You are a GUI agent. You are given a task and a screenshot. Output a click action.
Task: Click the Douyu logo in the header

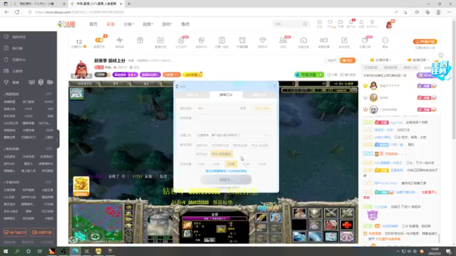coord(67,24)
